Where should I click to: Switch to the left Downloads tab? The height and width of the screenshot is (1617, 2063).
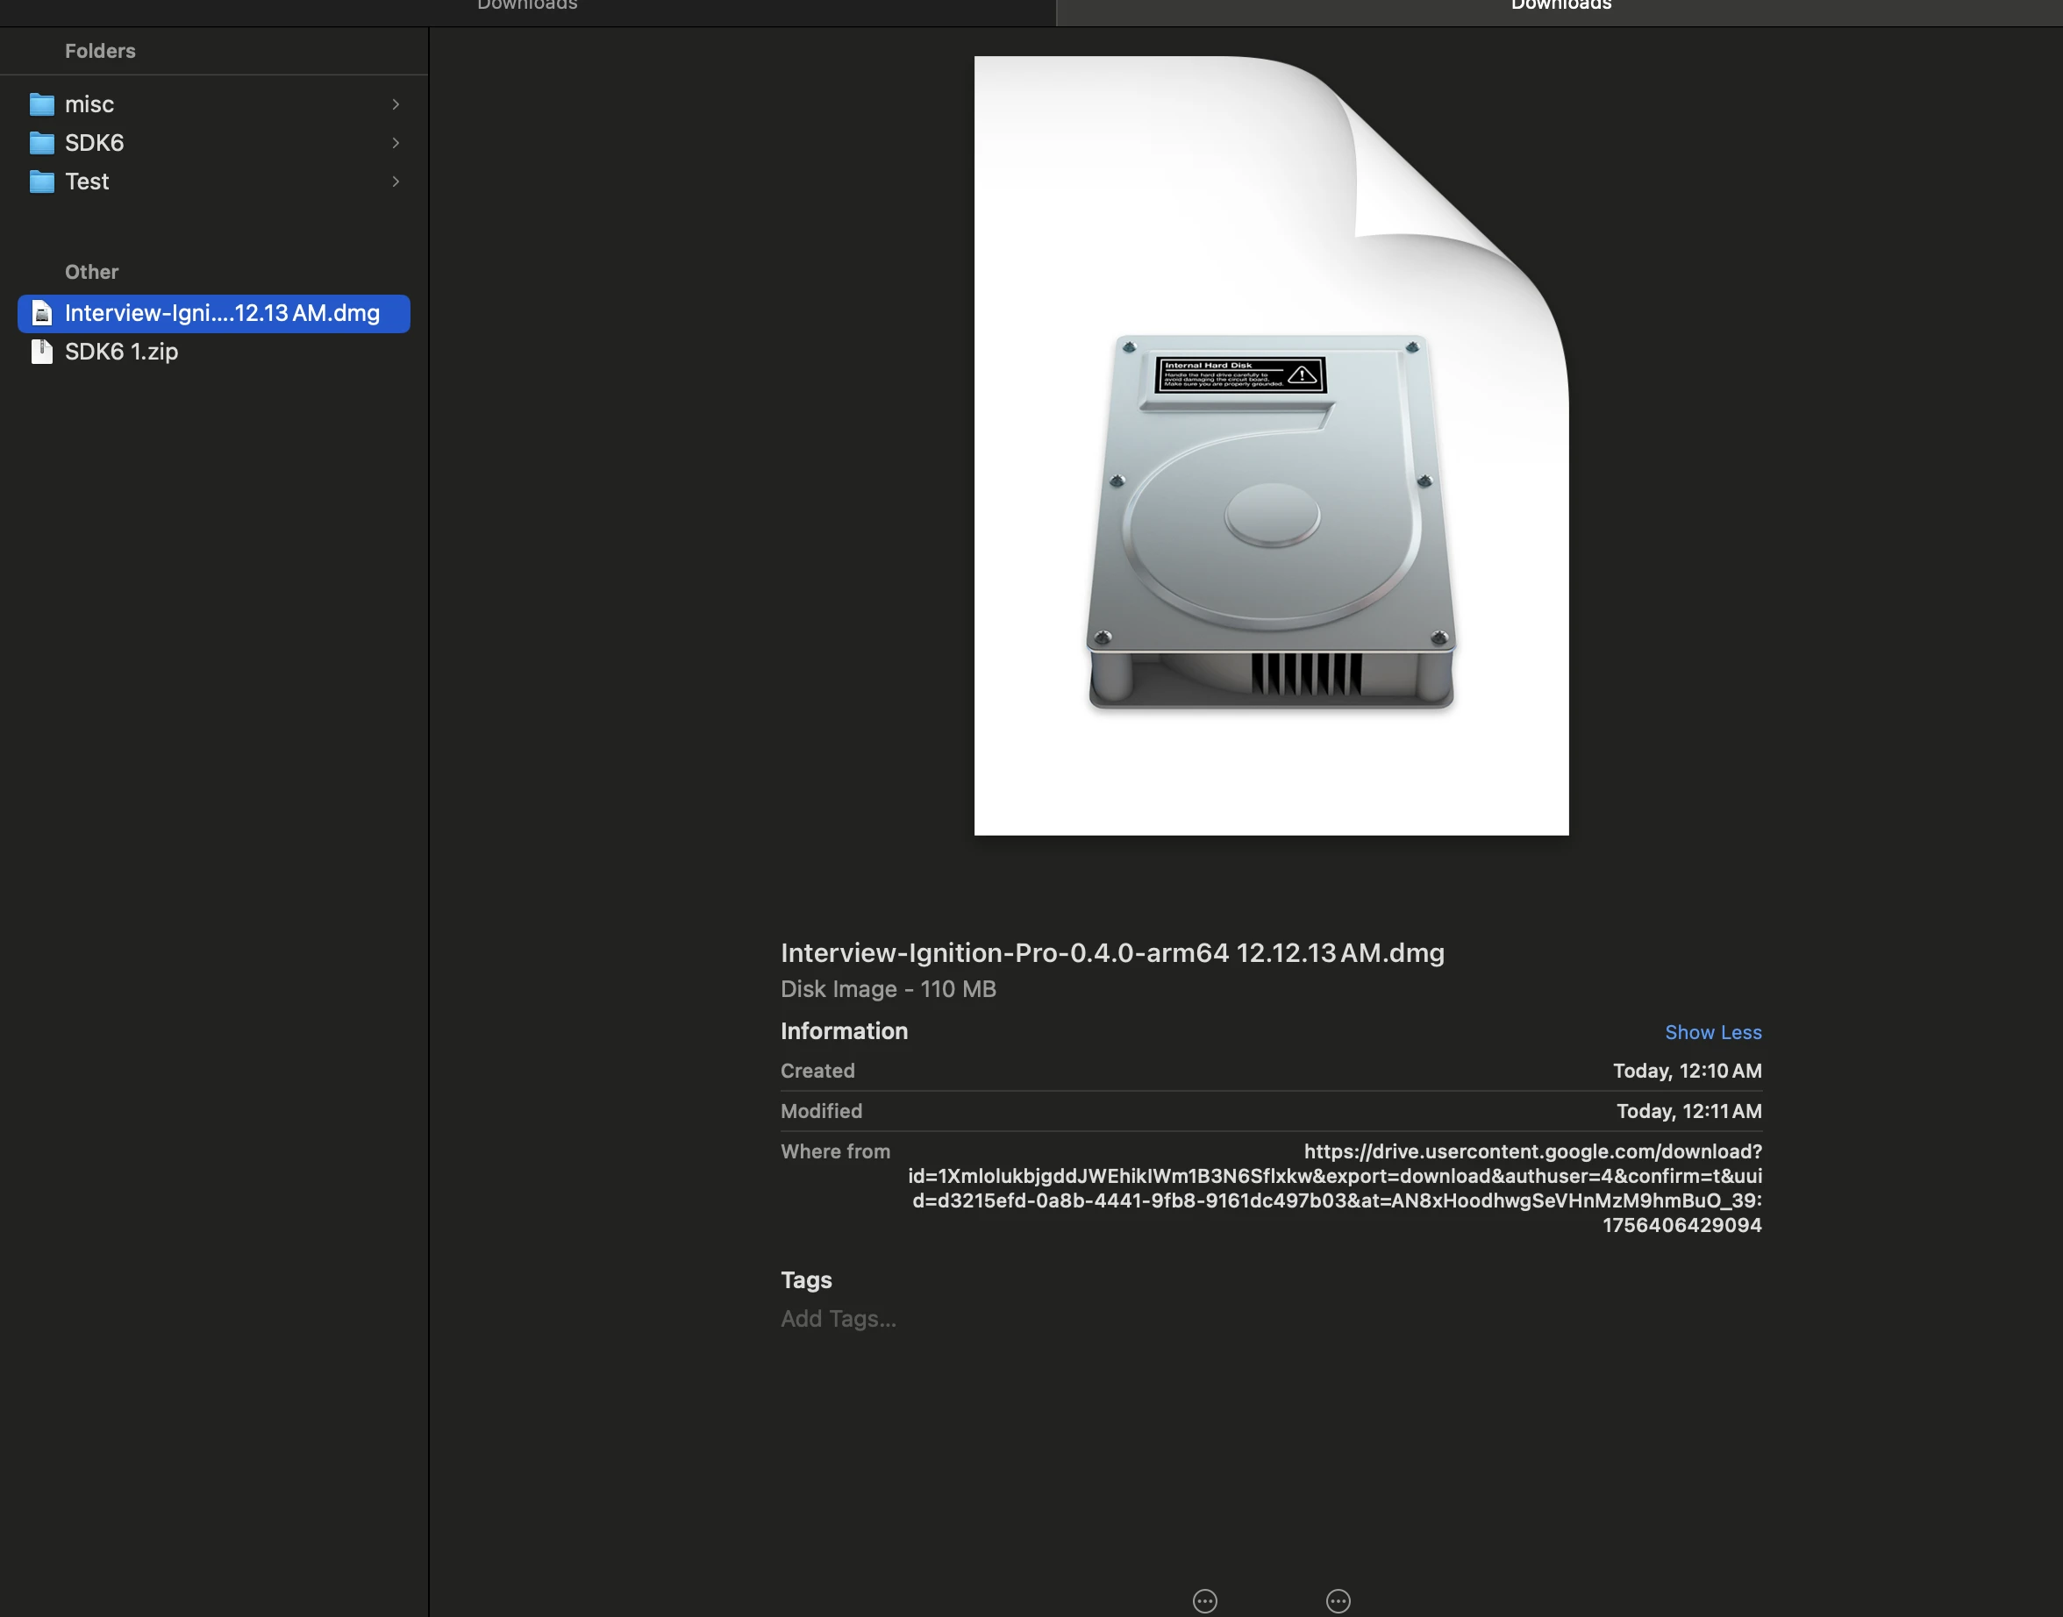point(527,5)
